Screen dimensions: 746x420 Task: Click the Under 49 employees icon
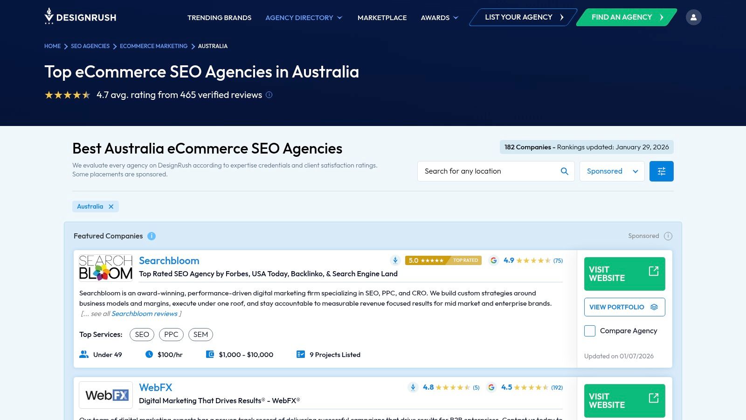[x=84, y=354]
